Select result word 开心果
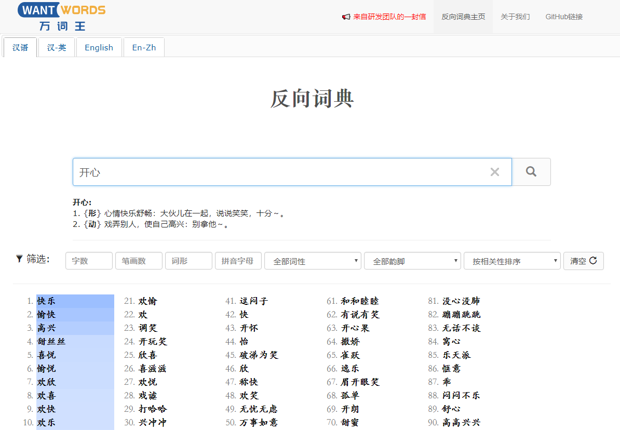This screenshot has height=430, width=620. click(355, 328)
